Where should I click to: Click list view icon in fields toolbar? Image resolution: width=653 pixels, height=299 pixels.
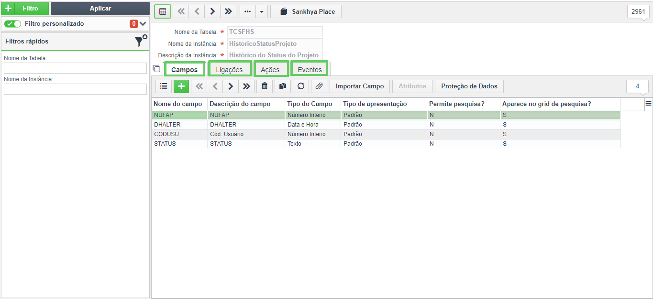coord(164,86)
